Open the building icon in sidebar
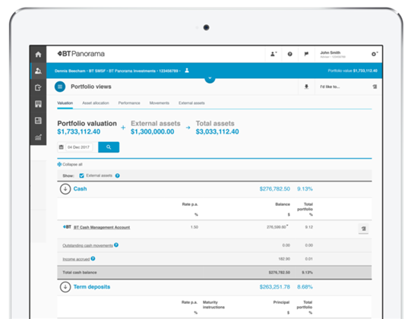 point(38,104)
